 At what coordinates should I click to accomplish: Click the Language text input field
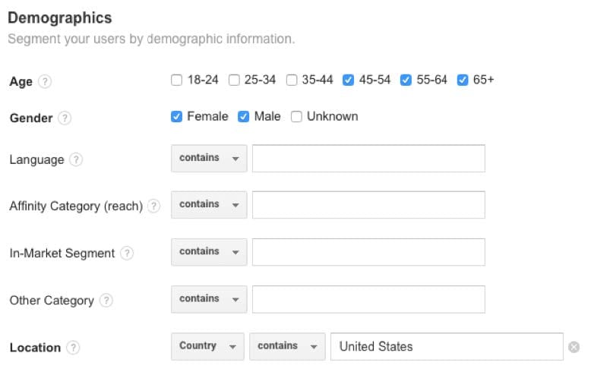point(368,159)
